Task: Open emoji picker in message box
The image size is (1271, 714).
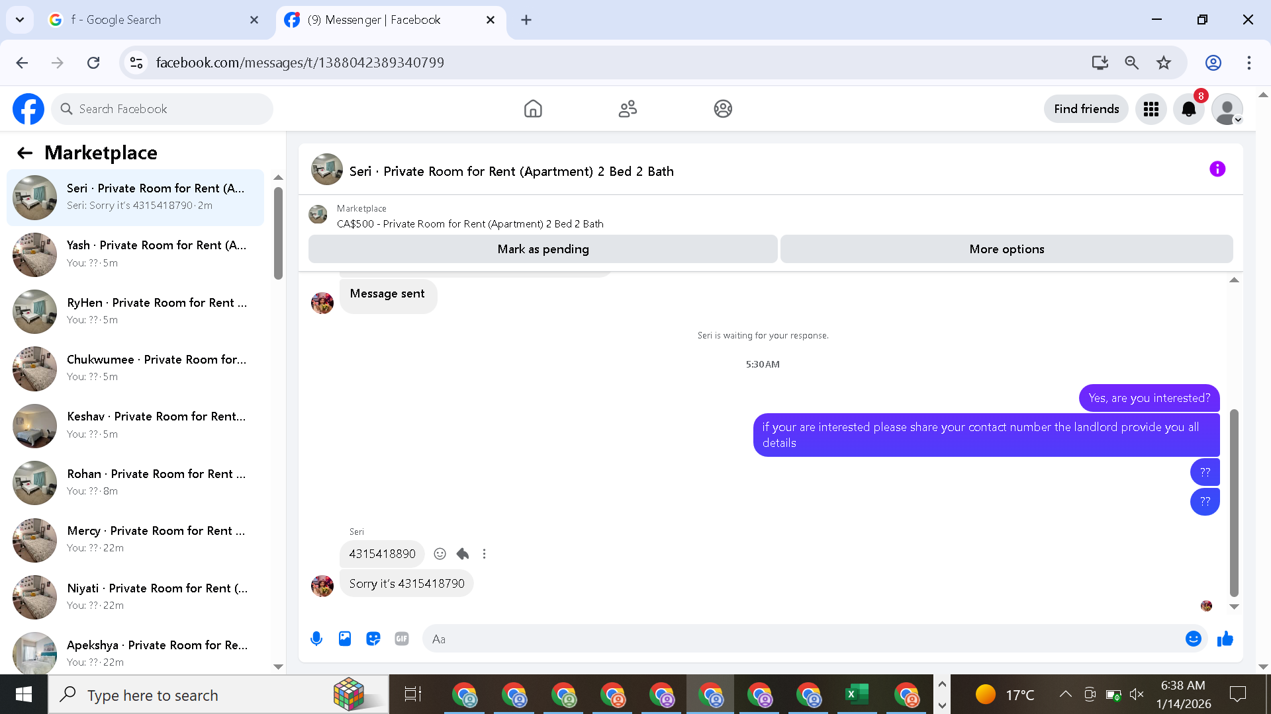Action: point(1193,639)
